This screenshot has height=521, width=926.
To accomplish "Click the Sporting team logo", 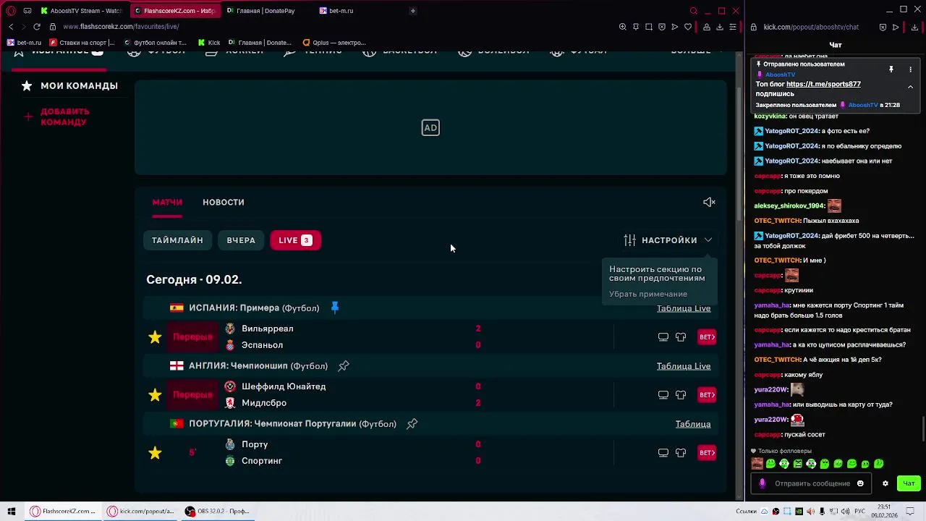I will 230,461.
